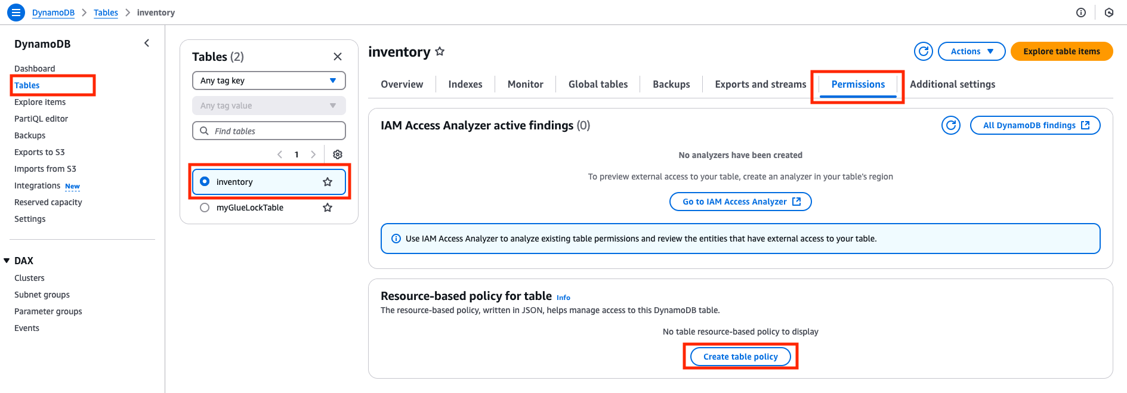Close the Tables side panel
This screenshot has height=393, width=1127.
[338, 57]
